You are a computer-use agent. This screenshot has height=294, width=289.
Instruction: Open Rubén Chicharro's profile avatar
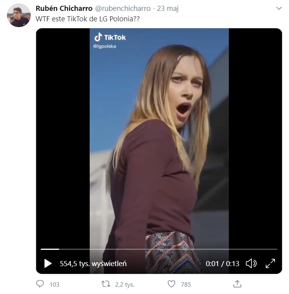[x=19, y=15]
